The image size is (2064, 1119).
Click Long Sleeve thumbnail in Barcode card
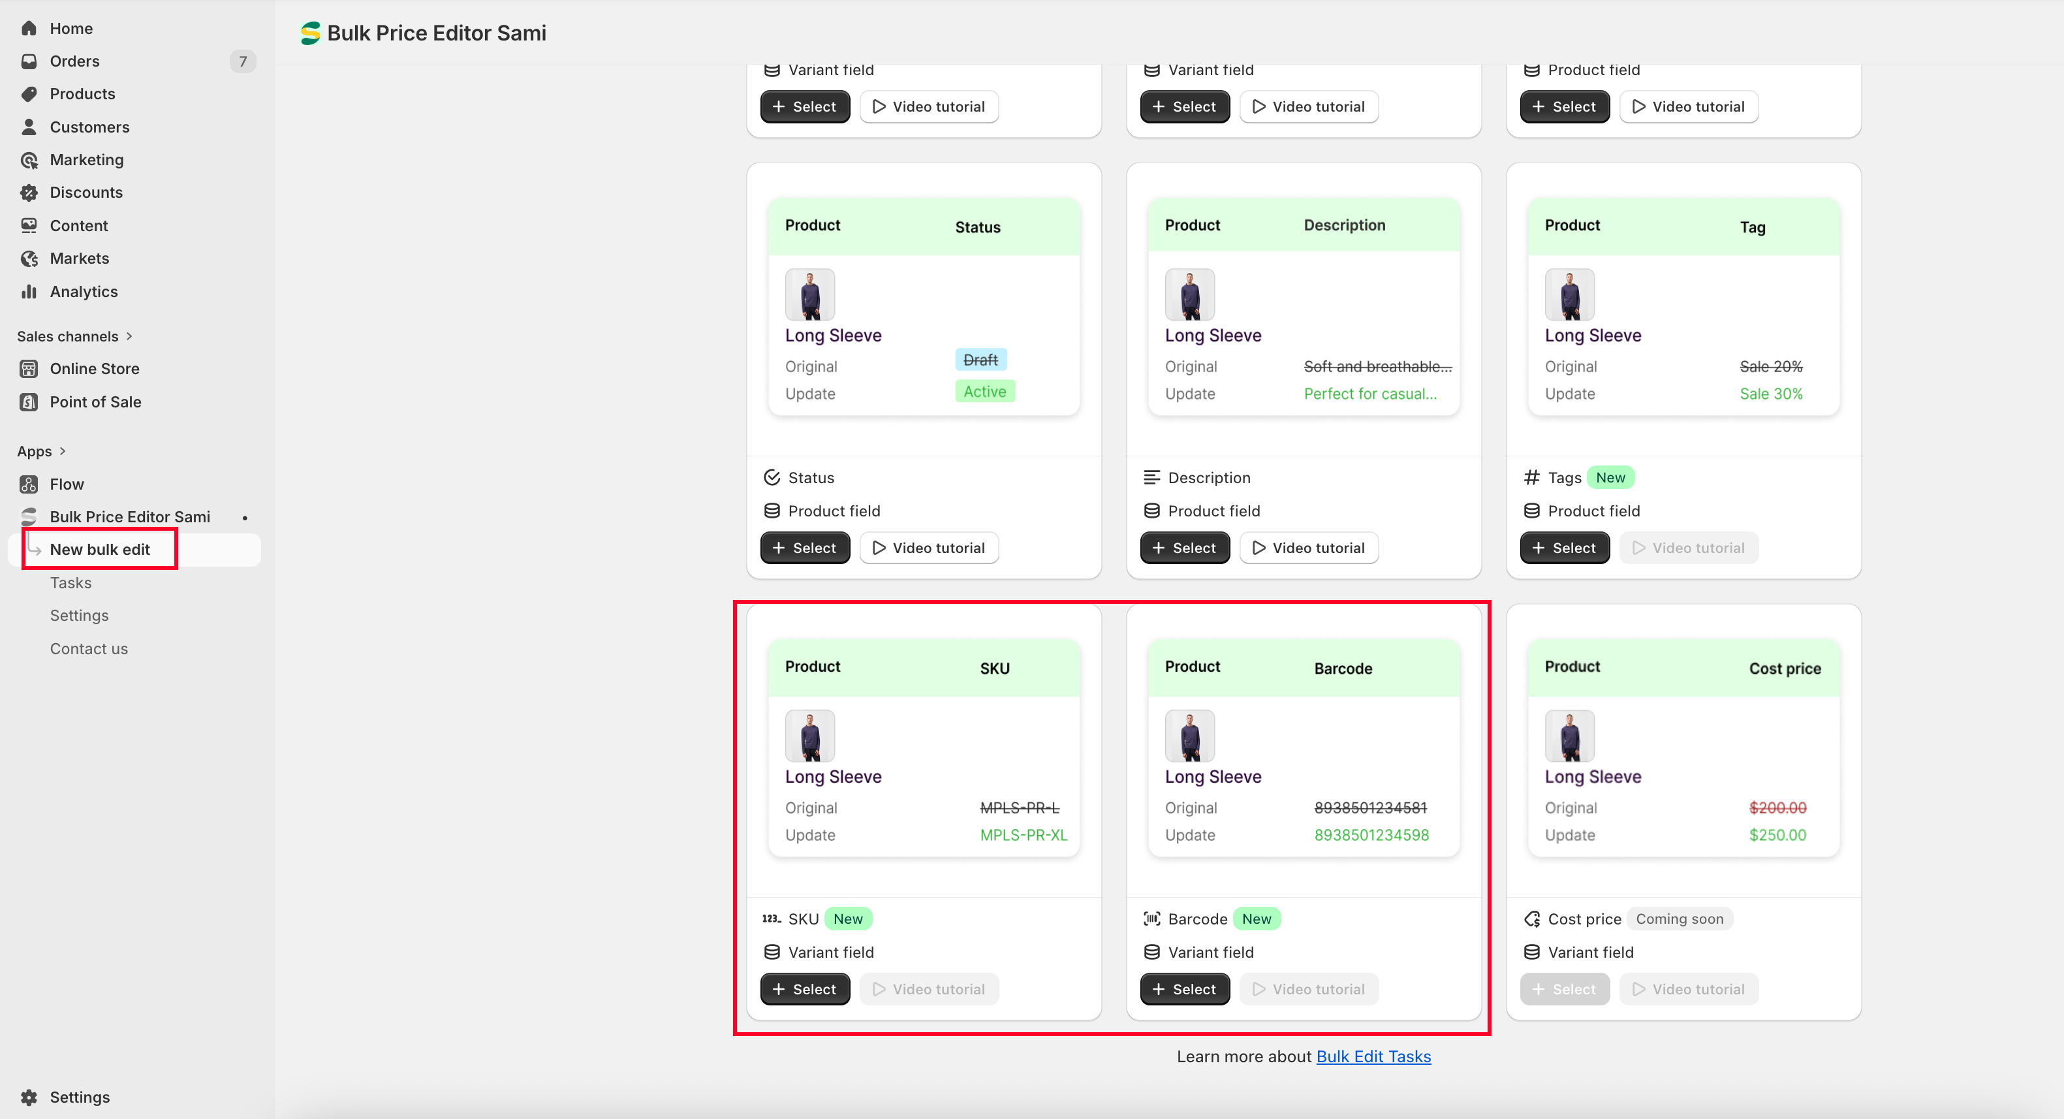coord(1190,736)
